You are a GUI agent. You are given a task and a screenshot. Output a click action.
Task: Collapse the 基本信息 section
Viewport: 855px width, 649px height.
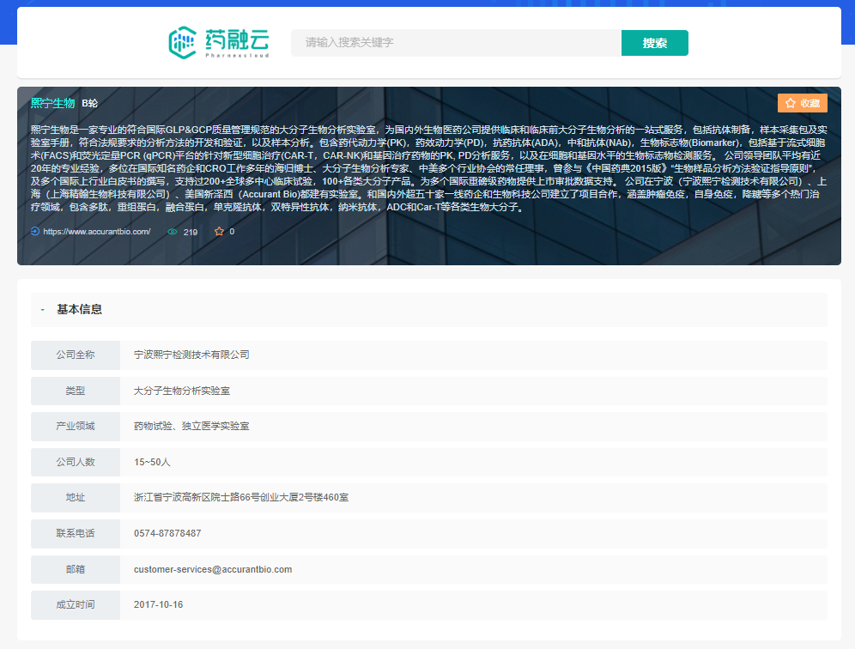[x=43, y=310]
